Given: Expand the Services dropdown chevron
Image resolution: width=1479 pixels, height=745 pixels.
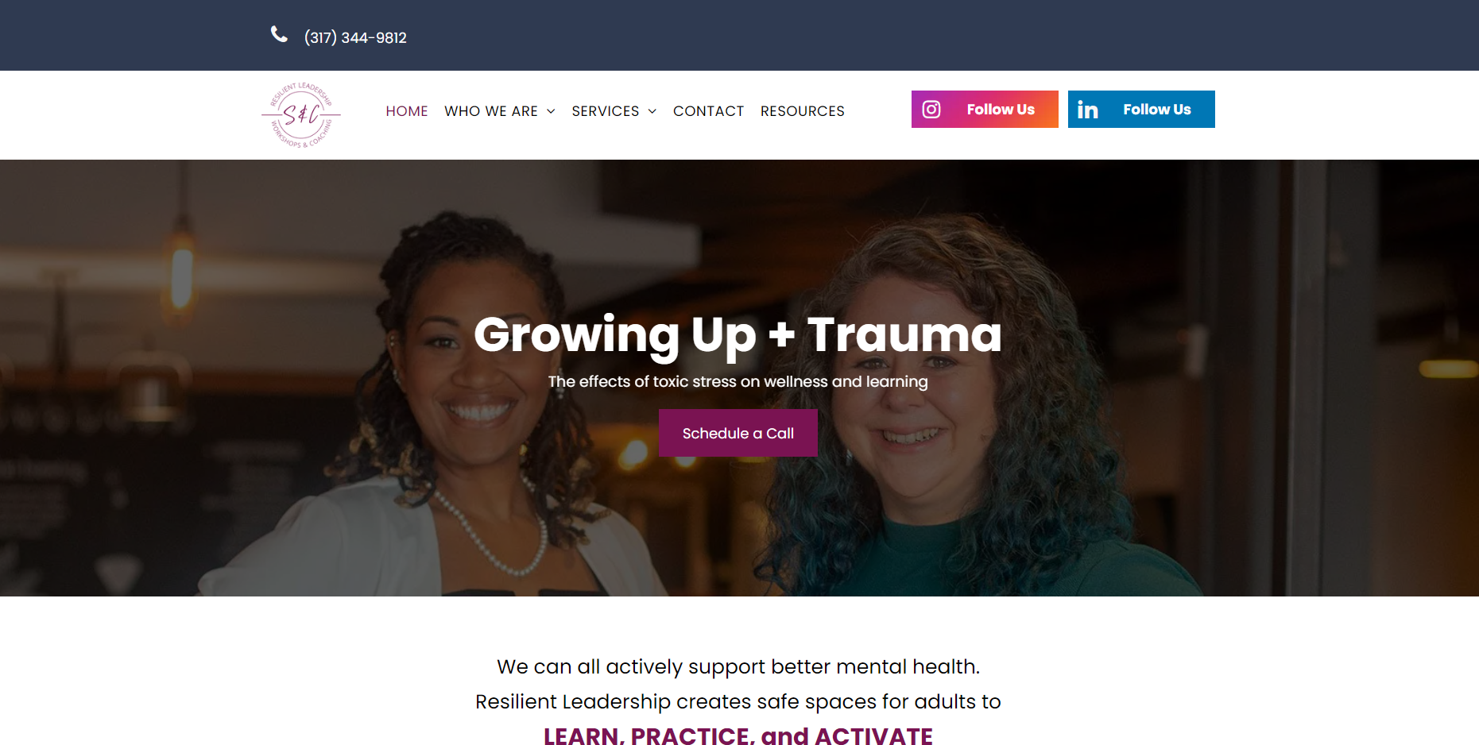Looking at the screenshot, I should click(x=652, y=111).
